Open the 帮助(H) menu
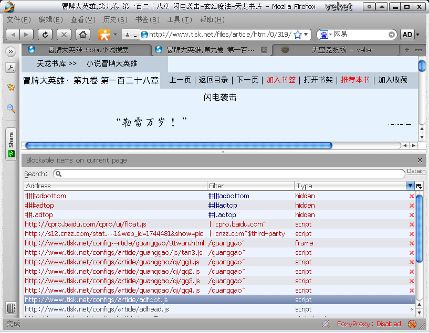This screenshot has width=429, height=333. pos(212,20)
